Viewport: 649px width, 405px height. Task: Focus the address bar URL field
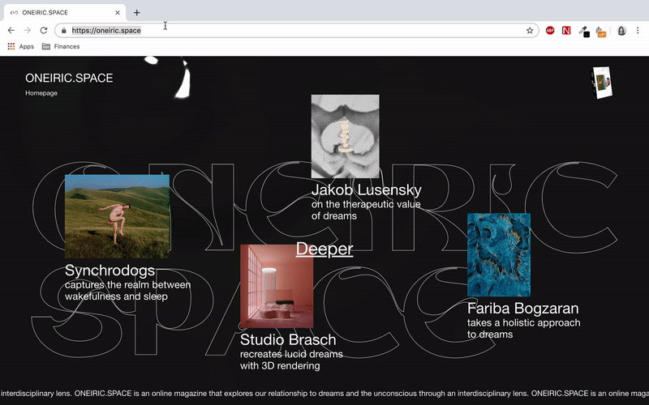296,31
